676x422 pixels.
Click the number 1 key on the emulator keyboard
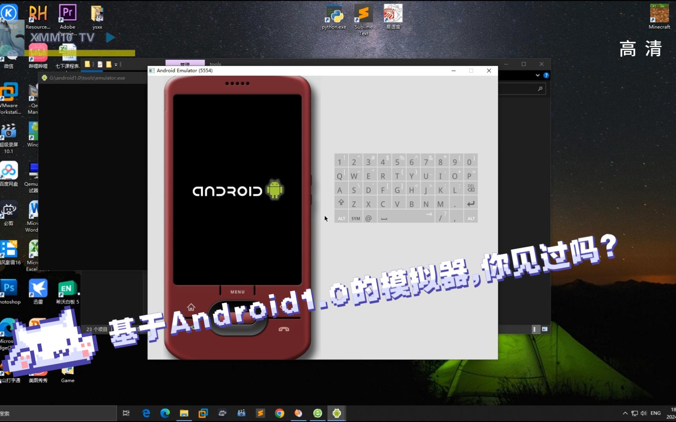point(341,161)
